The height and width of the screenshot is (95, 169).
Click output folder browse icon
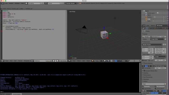click(x=165, y=84)
